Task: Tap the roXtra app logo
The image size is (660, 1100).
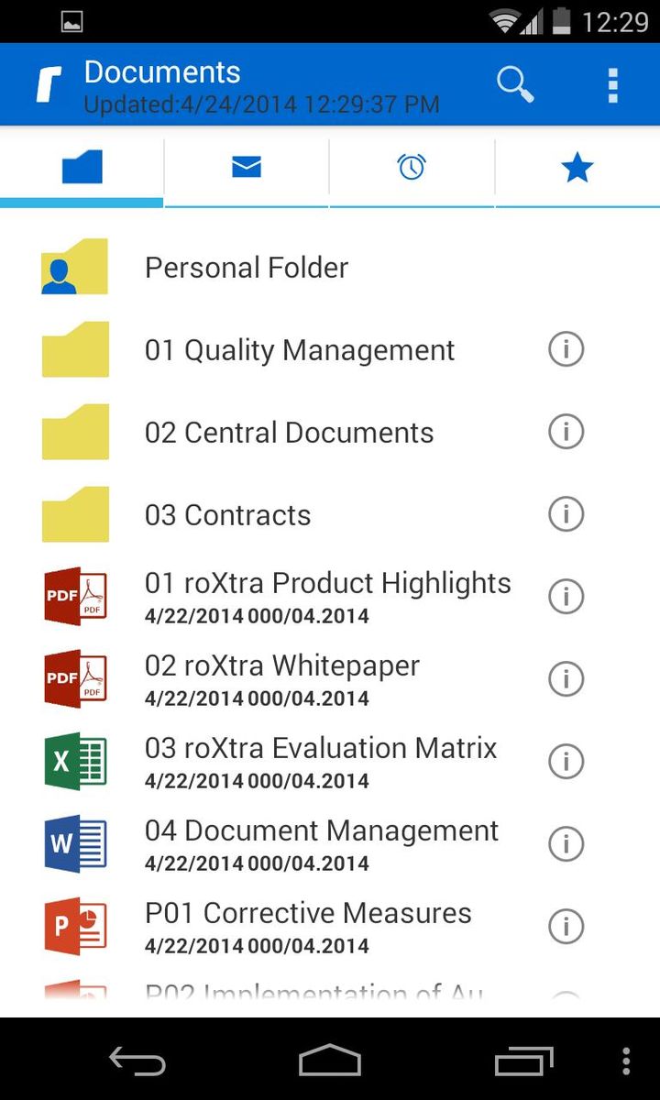Action: (x=49, y=85)
